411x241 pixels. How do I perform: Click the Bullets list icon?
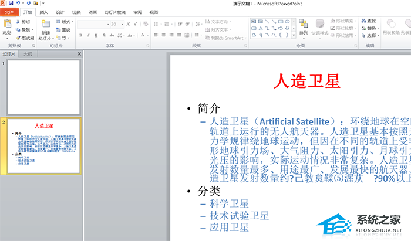(x=156, y=24)
